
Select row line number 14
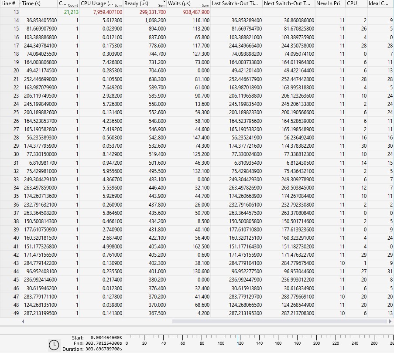[16, 20]
